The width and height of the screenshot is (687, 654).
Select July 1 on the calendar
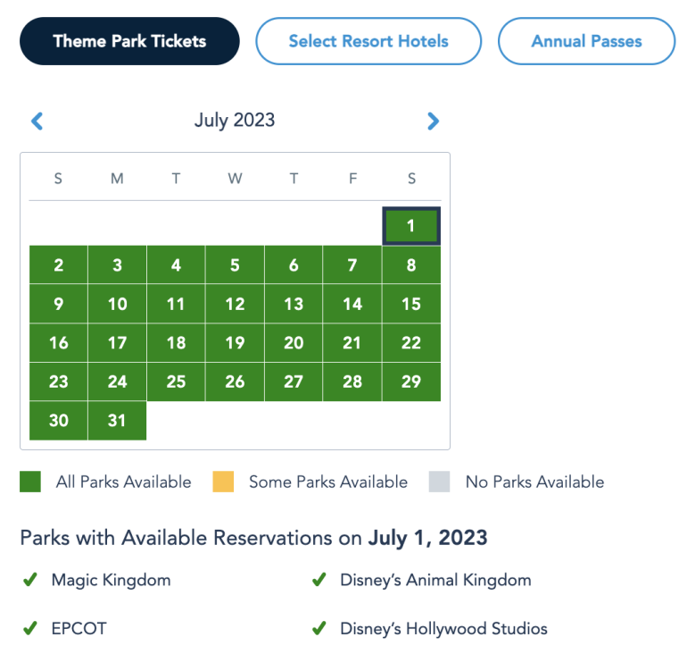[411, 226]
